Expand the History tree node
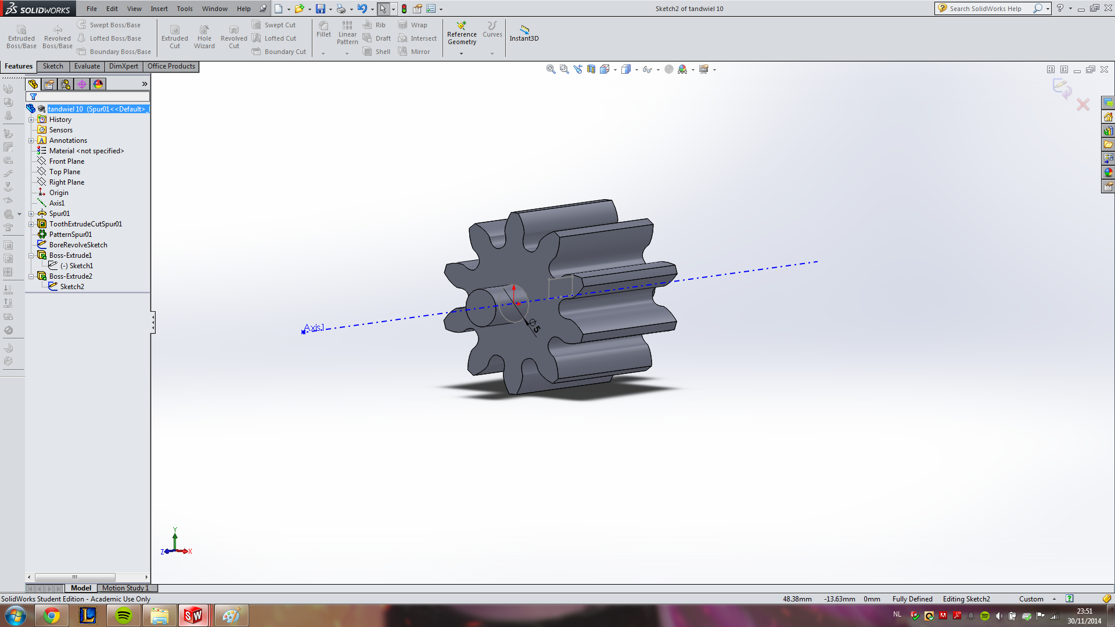The image size is (1115, 627). click(x=31, y=120)
